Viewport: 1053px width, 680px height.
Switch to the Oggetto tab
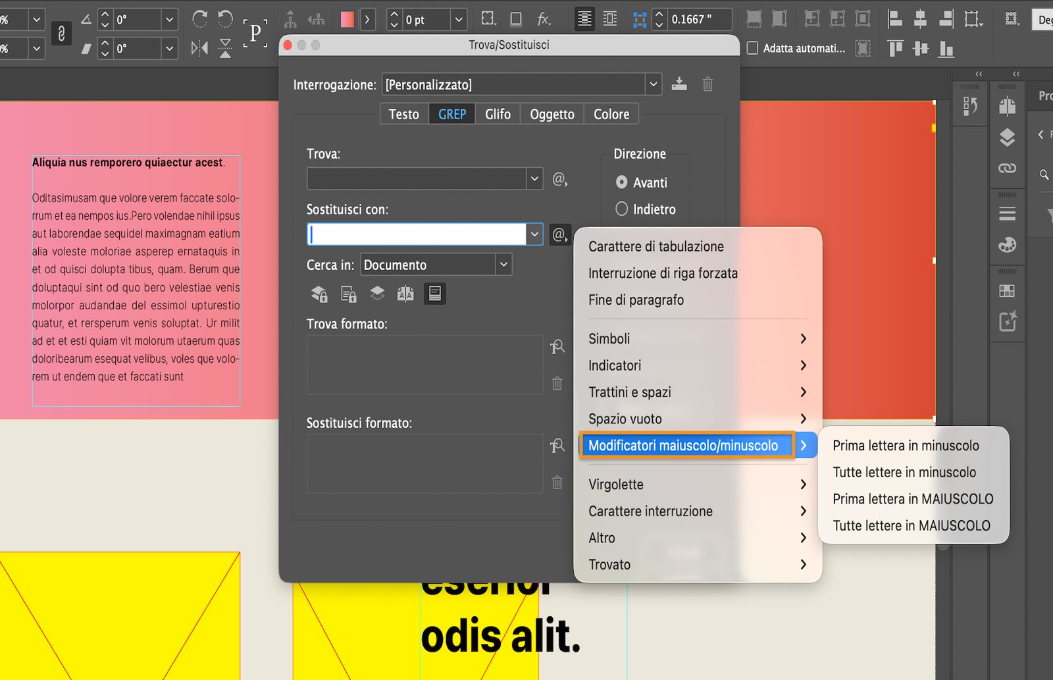point(552,114)
